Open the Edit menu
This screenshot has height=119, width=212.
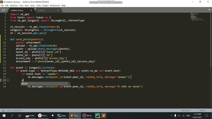click(x=7, y=6)
